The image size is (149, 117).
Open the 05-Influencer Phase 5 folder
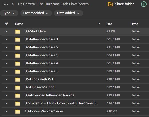41,71
